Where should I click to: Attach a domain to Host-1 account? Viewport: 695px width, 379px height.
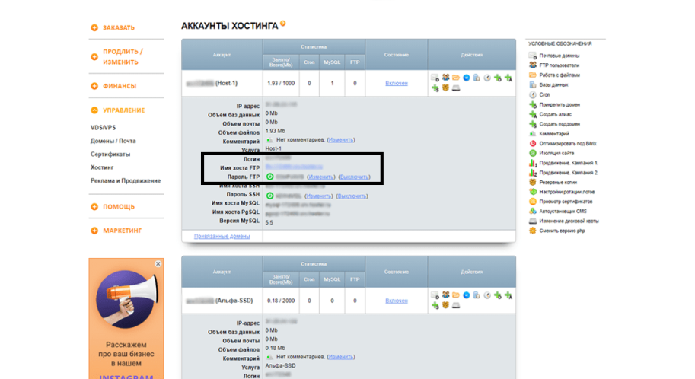pos(498,78)
